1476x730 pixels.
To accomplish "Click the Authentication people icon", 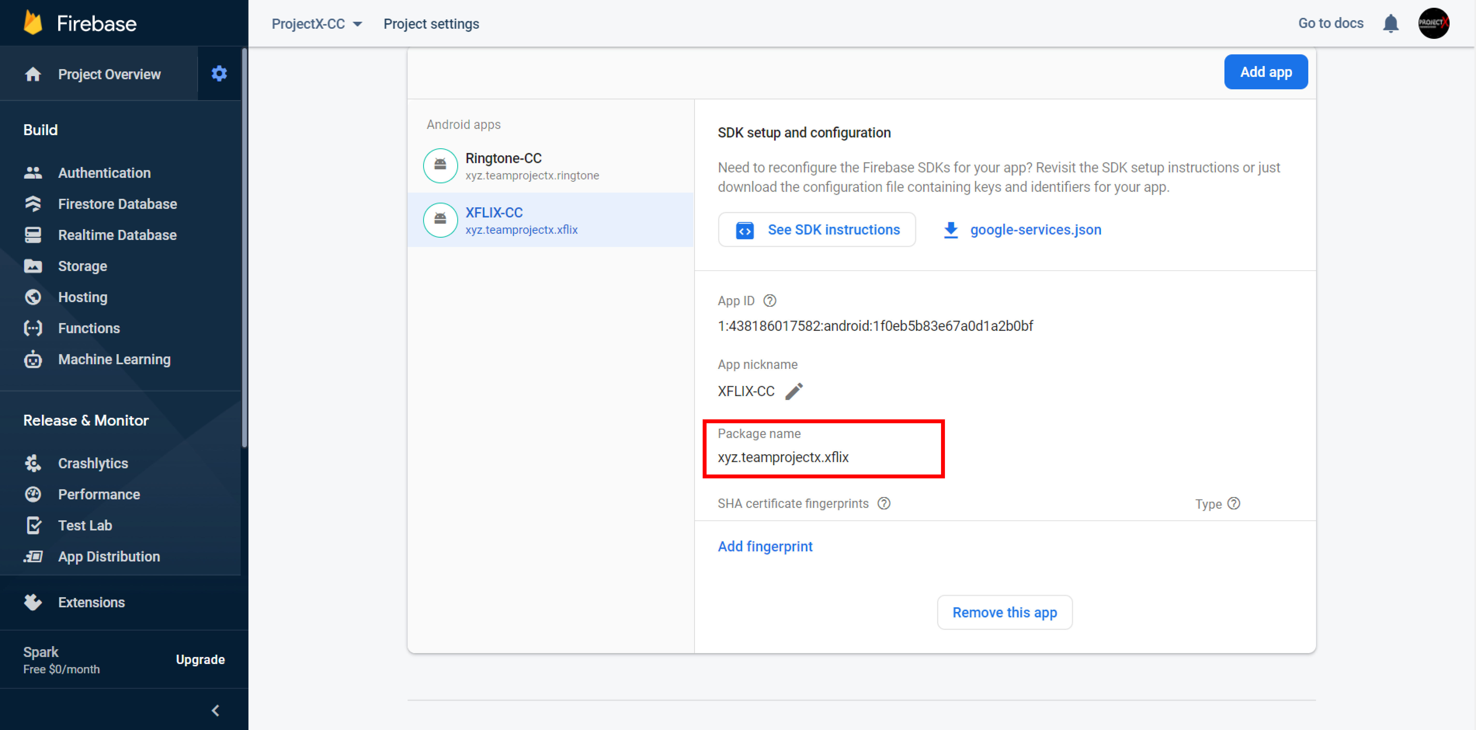I will coord(33,172).
